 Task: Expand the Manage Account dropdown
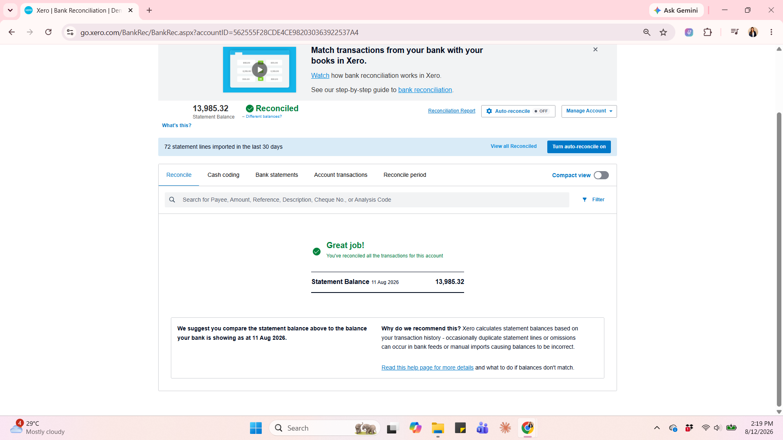589,111
